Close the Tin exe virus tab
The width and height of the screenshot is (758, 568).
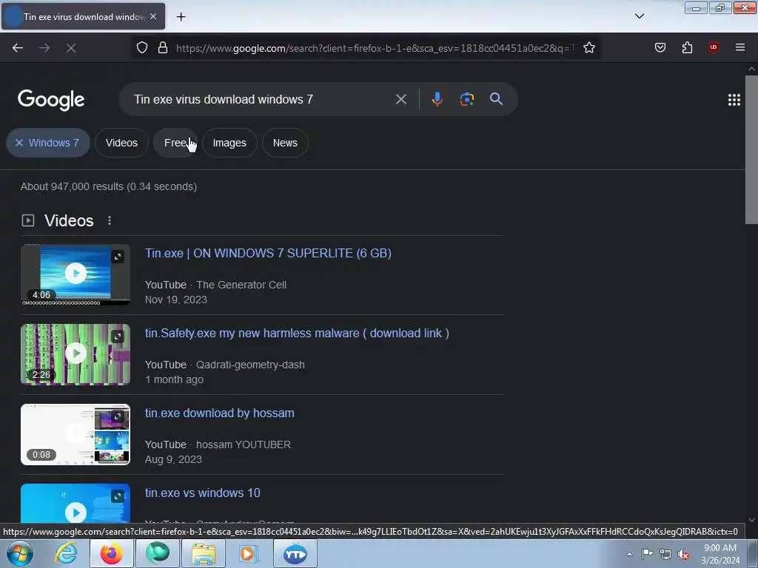(153, 16)
